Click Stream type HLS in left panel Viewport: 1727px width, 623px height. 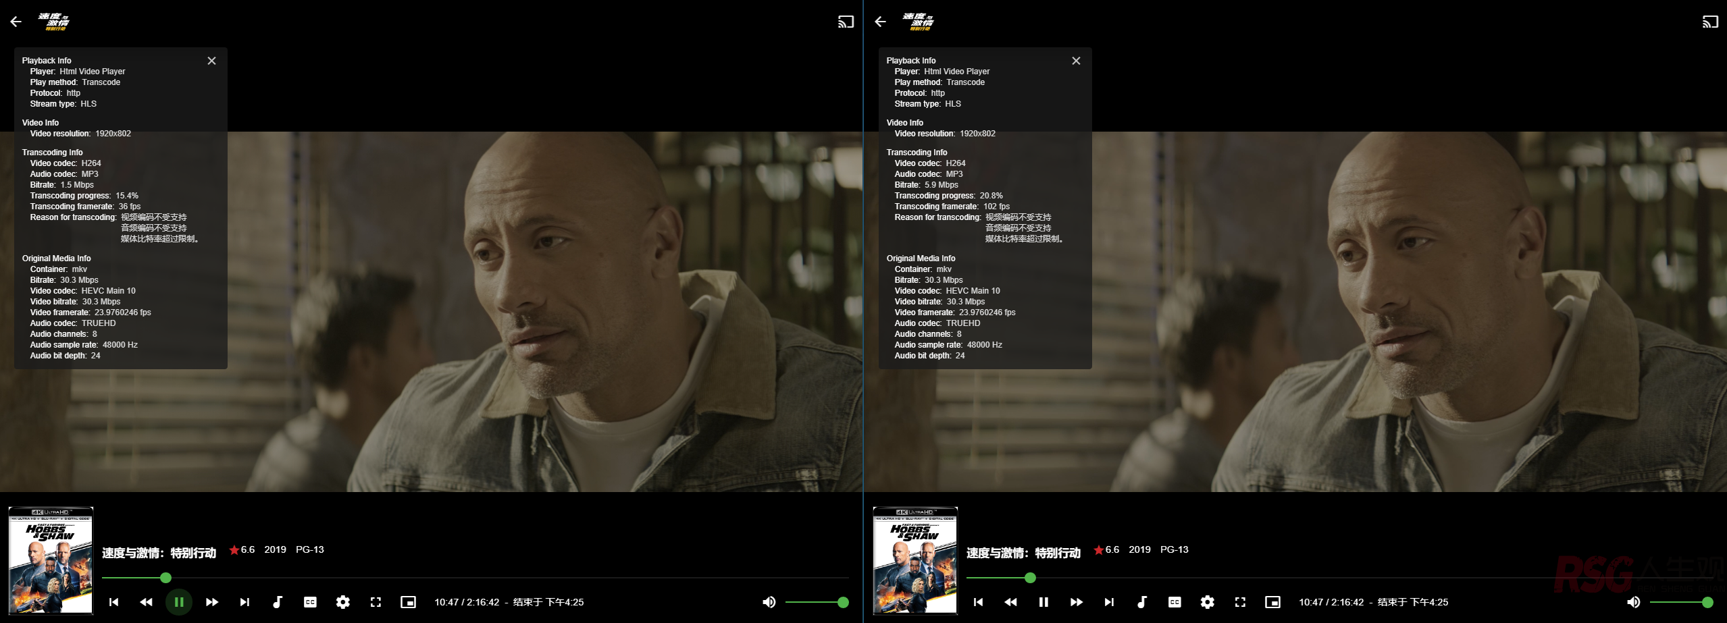click(63, 104)
